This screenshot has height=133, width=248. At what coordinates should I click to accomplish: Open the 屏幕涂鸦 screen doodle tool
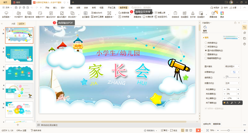[x=213, y=14]
